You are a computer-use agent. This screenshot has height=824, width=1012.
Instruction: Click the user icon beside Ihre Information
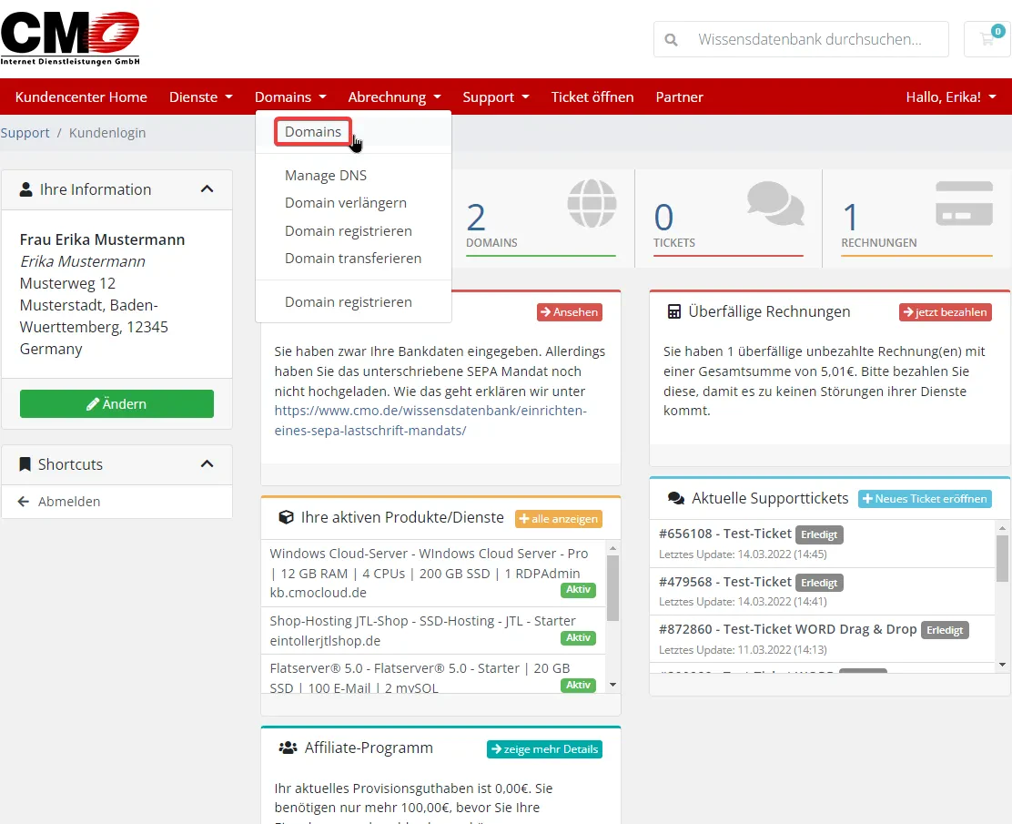[x=25, y=190]
